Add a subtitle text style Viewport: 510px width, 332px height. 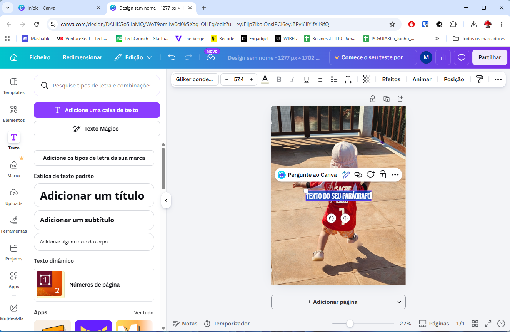(x=94, y=220)
